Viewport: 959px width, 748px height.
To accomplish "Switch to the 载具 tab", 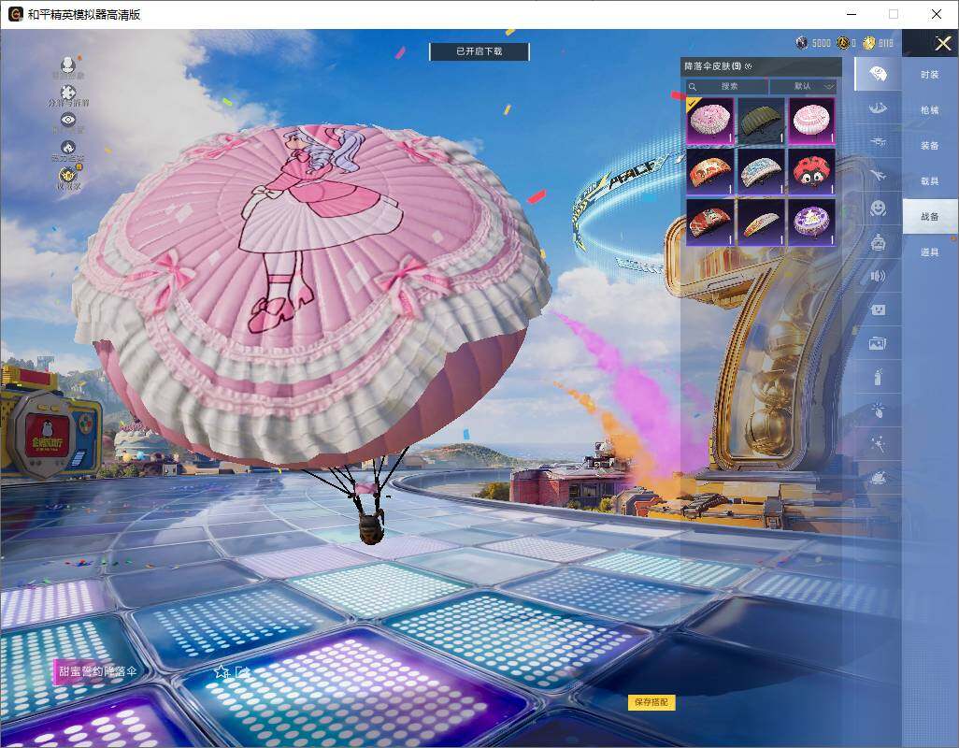I will 930,181.
